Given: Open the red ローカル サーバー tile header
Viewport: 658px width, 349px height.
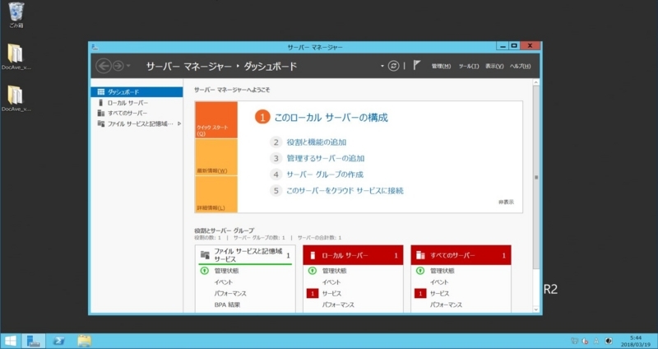Looking at the screenshot, I should click(x=353, y=255).
